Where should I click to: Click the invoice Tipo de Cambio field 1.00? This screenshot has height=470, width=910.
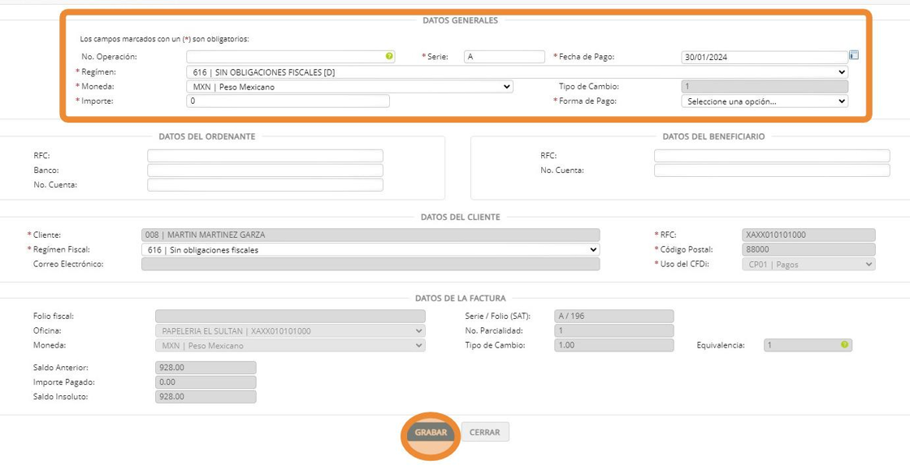614,346
